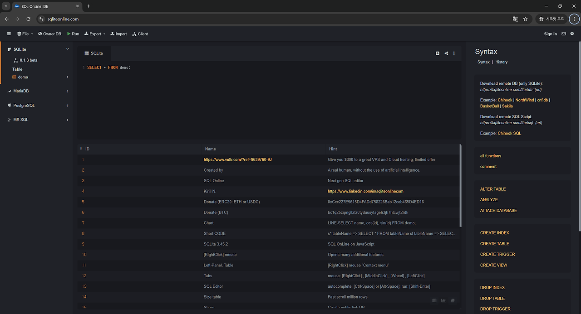Share the database using the share icon
Viewport: 581px width, 314px height.
coord(445,53)
